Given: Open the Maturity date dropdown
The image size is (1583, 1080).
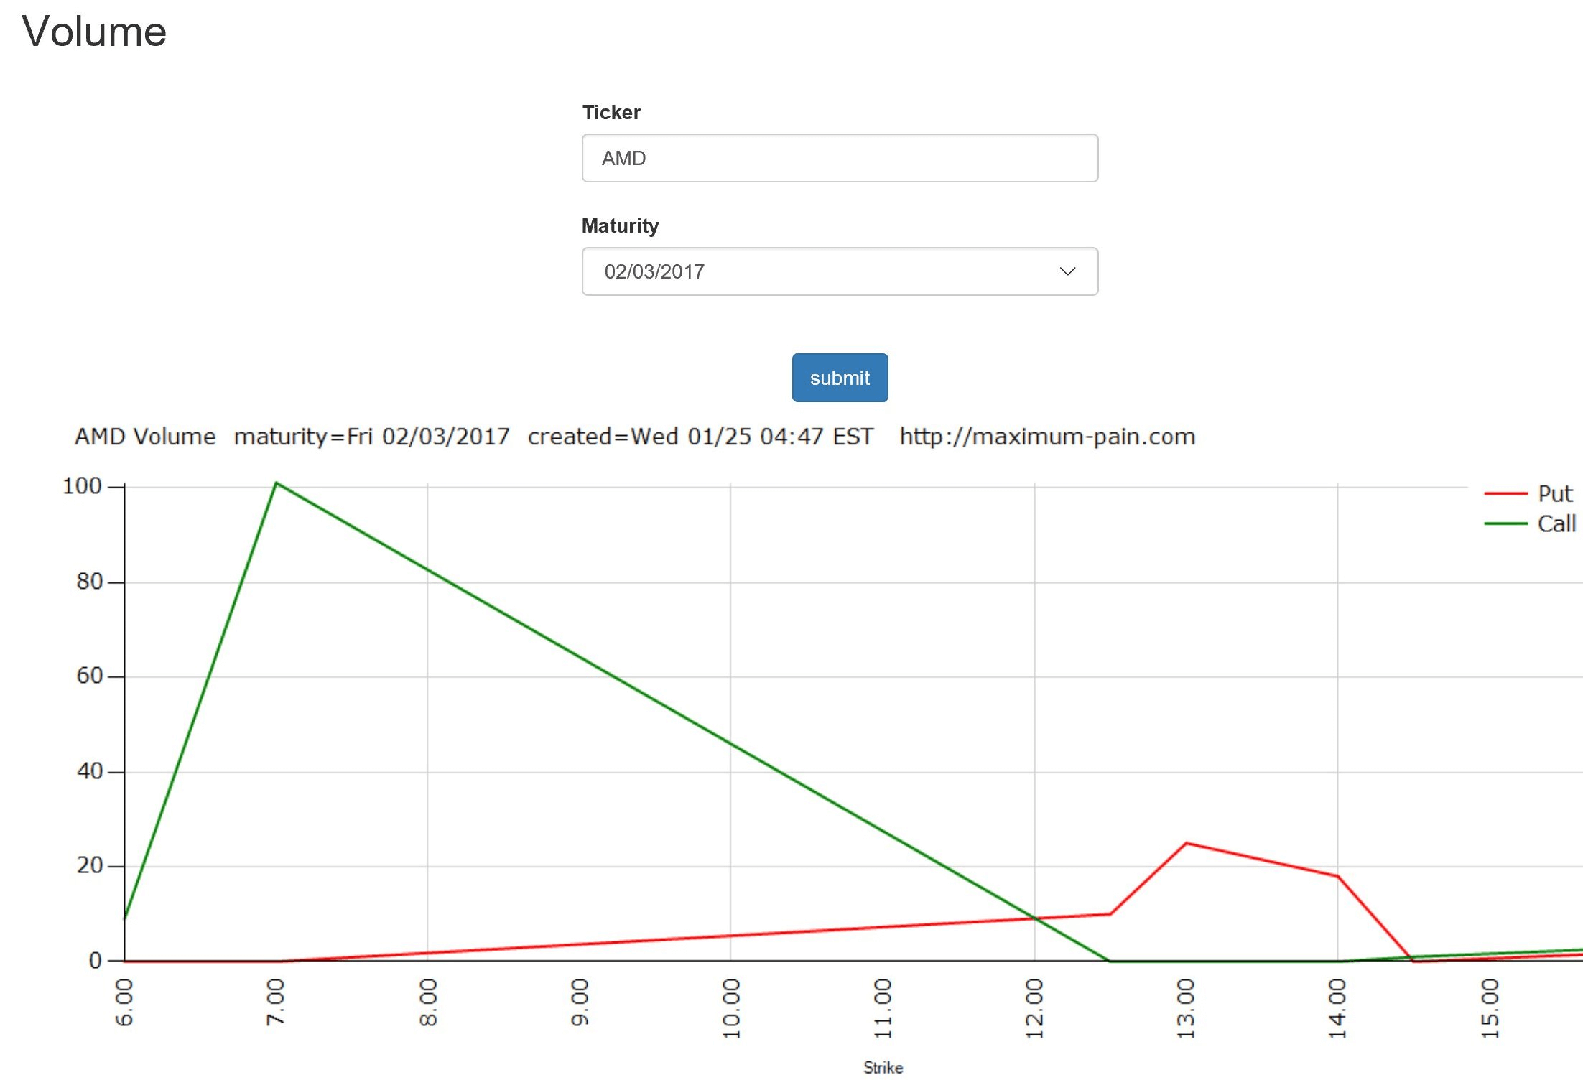Looking at the screenshot, I should click(839, 271).
